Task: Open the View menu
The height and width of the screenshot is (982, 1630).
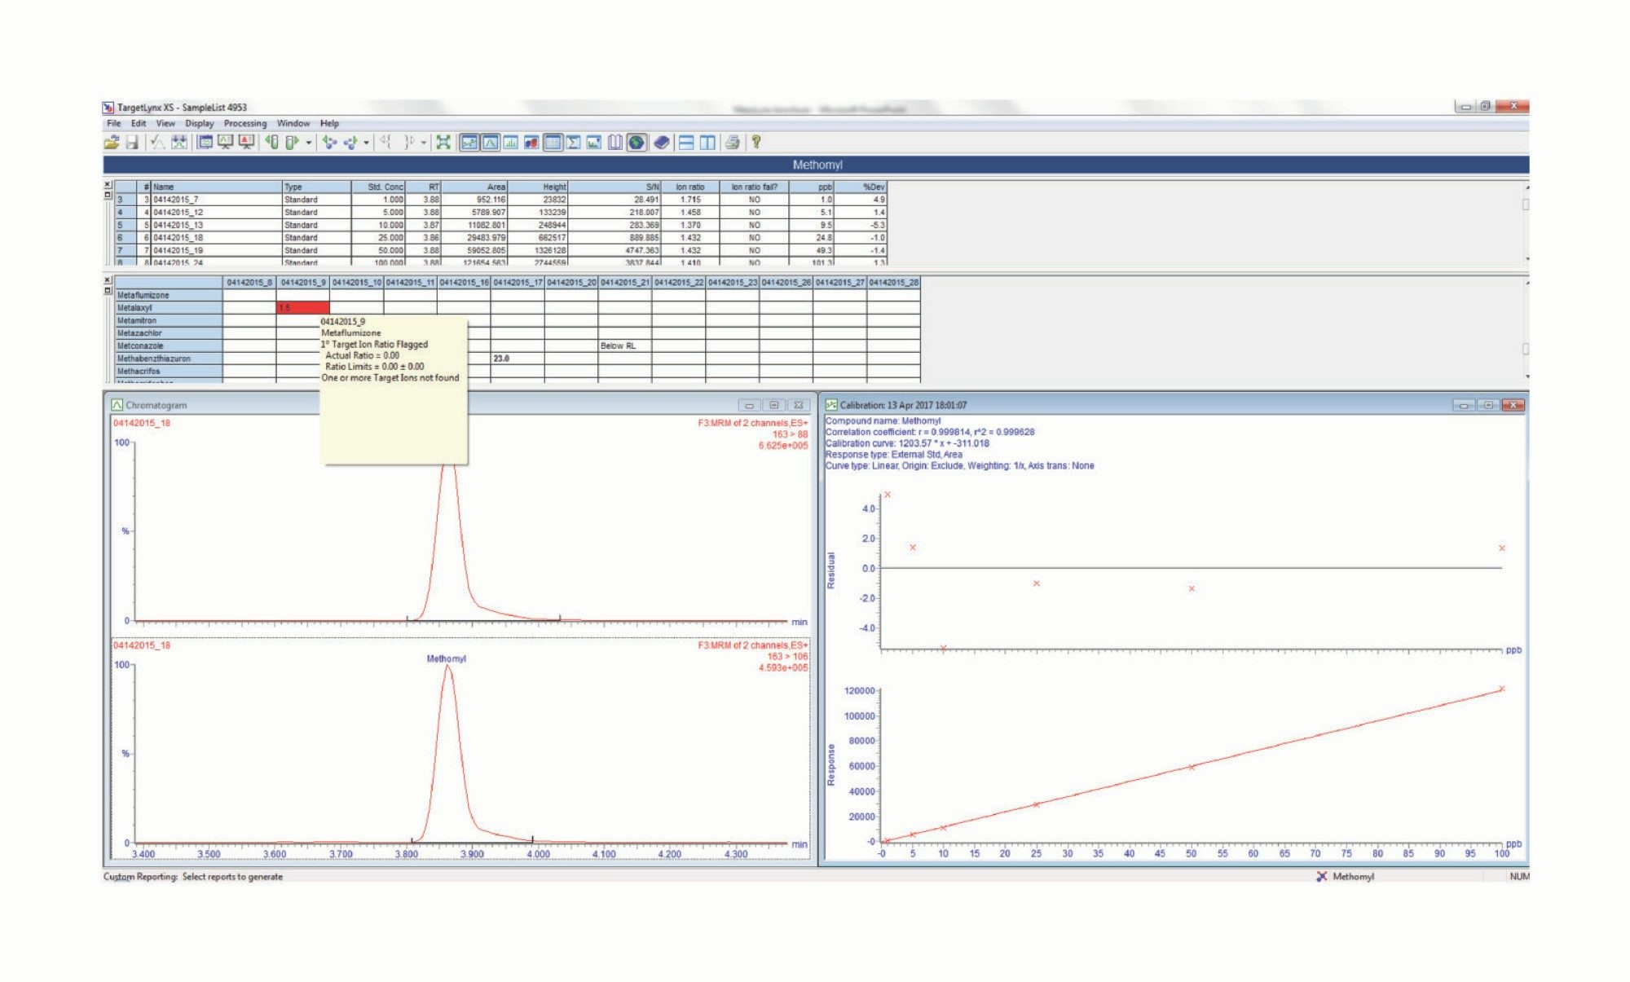Action: 165,124
